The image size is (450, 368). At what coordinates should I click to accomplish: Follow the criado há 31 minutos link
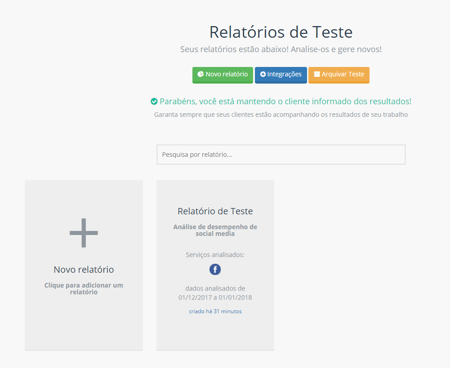pyautogui.click(x=215, y=311)
